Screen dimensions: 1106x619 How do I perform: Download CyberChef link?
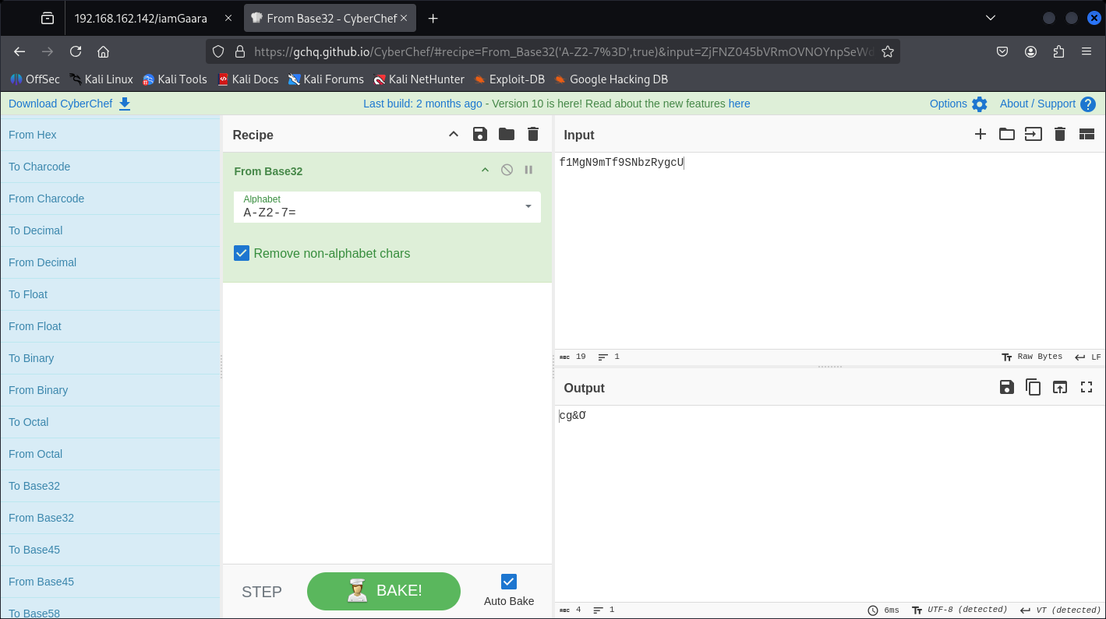69,104
